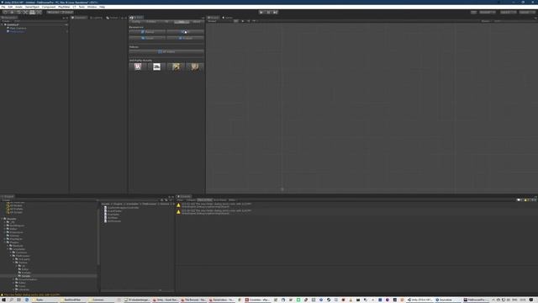Select the Scale tool in toolbar

25,13
